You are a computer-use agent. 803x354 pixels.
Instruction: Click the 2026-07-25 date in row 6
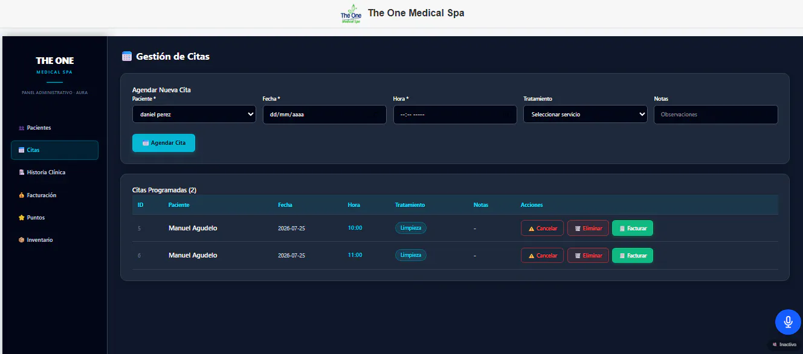click(x=291, y=256)
